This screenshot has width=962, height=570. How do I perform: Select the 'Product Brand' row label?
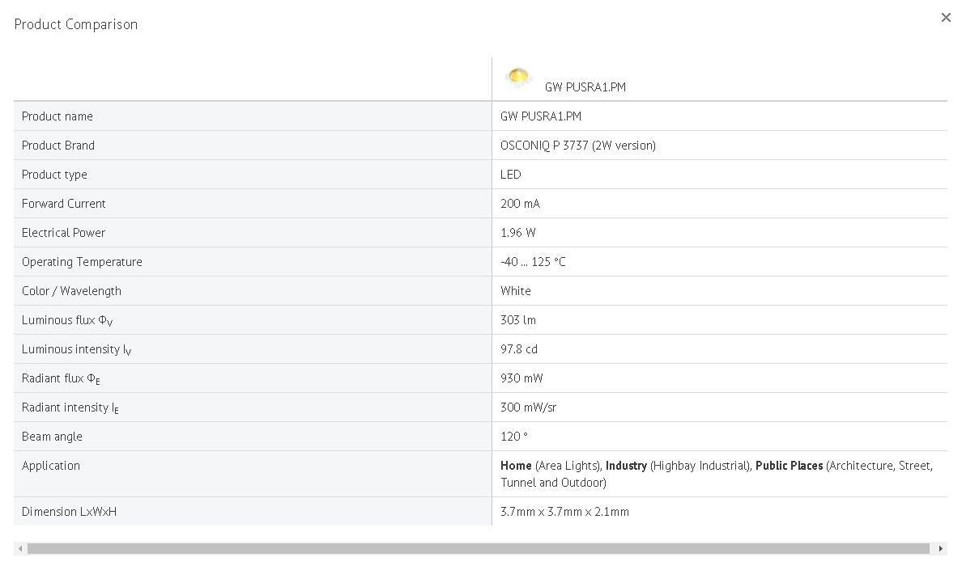(57, 146)
